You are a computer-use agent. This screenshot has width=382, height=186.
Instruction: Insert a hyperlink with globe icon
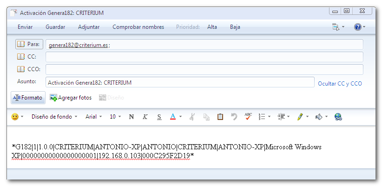(x=338, y=117)
